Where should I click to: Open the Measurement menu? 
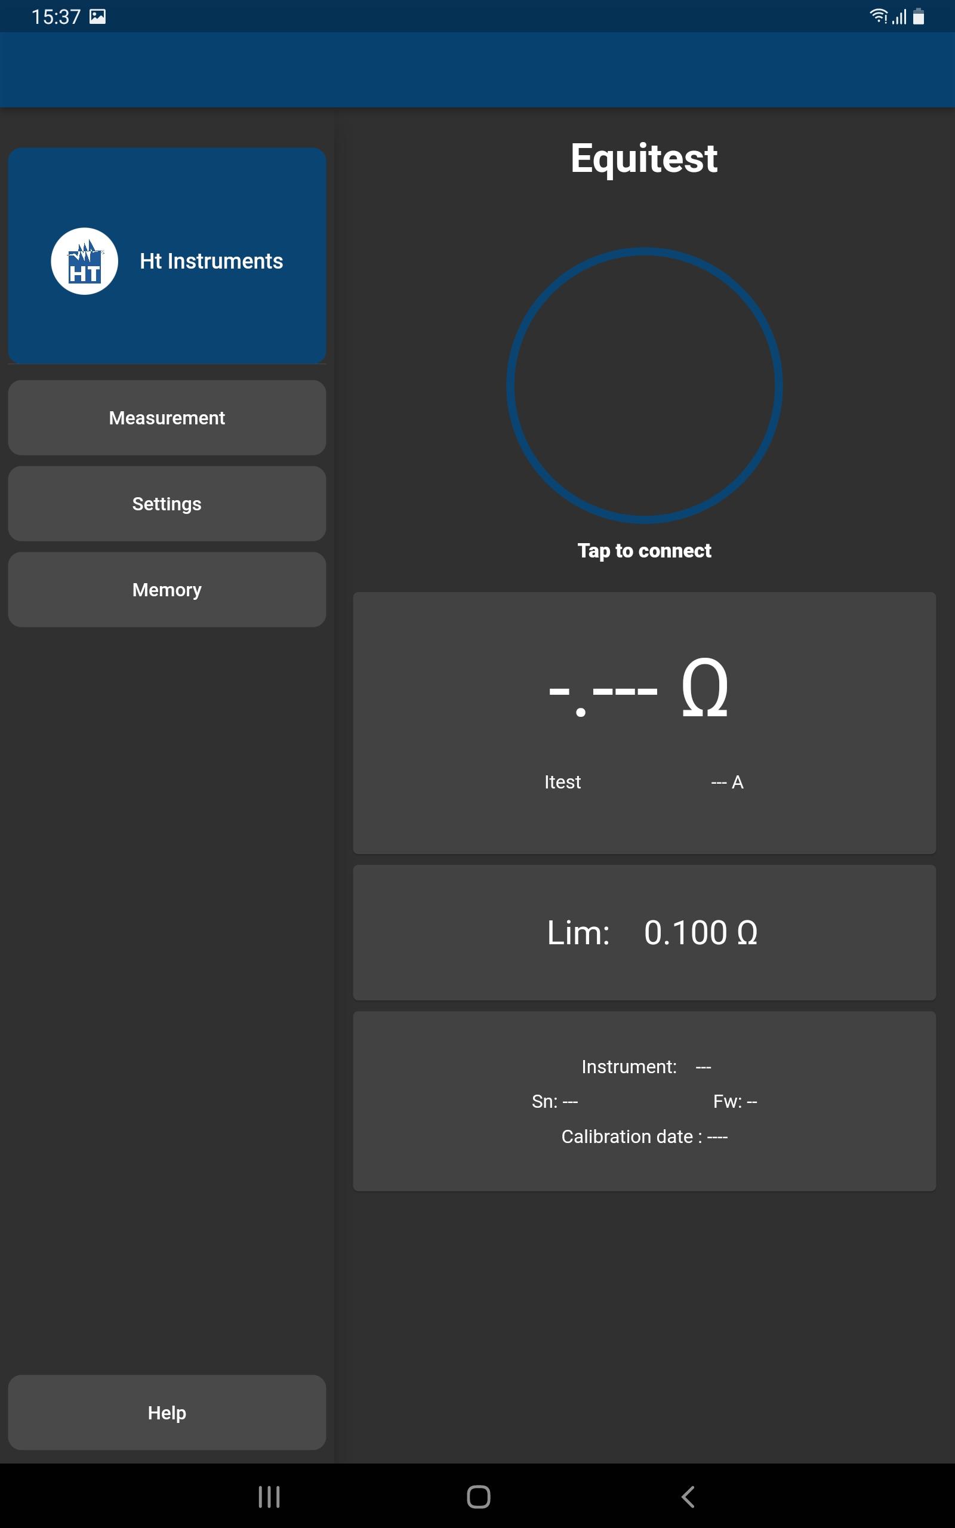[x=167, y=417]
